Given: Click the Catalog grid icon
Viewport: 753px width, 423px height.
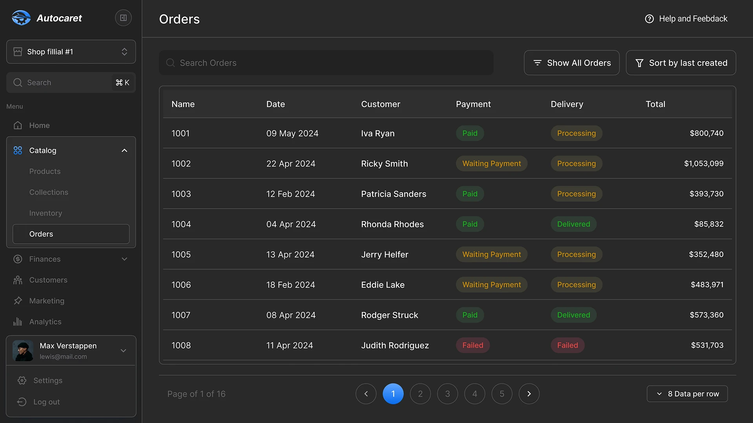Looking at the screenshot, I should click(18, 150).
